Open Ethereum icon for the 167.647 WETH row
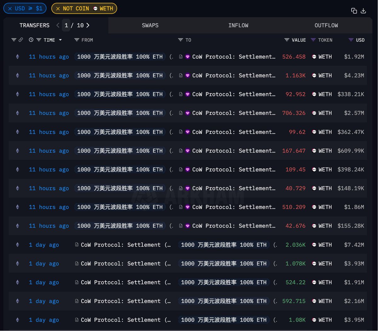 (17, 151)
